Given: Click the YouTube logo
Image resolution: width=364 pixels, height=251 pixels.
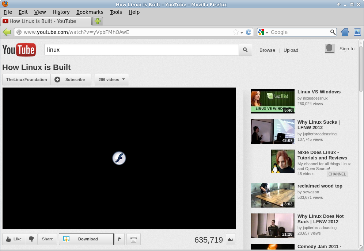Looking at the screenshot, I should pos(19,50).
